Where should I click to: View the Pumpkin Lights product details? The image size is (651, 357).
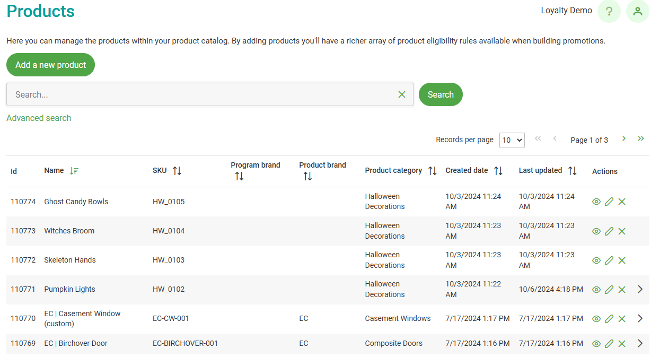[596, 290]
